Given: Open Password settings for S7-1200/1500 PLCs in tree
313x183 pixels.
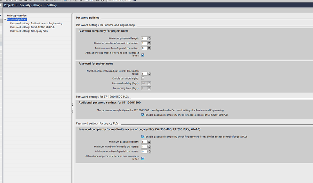Looking at the screenshot, I should pyautogui.click(x=33, y=27).
